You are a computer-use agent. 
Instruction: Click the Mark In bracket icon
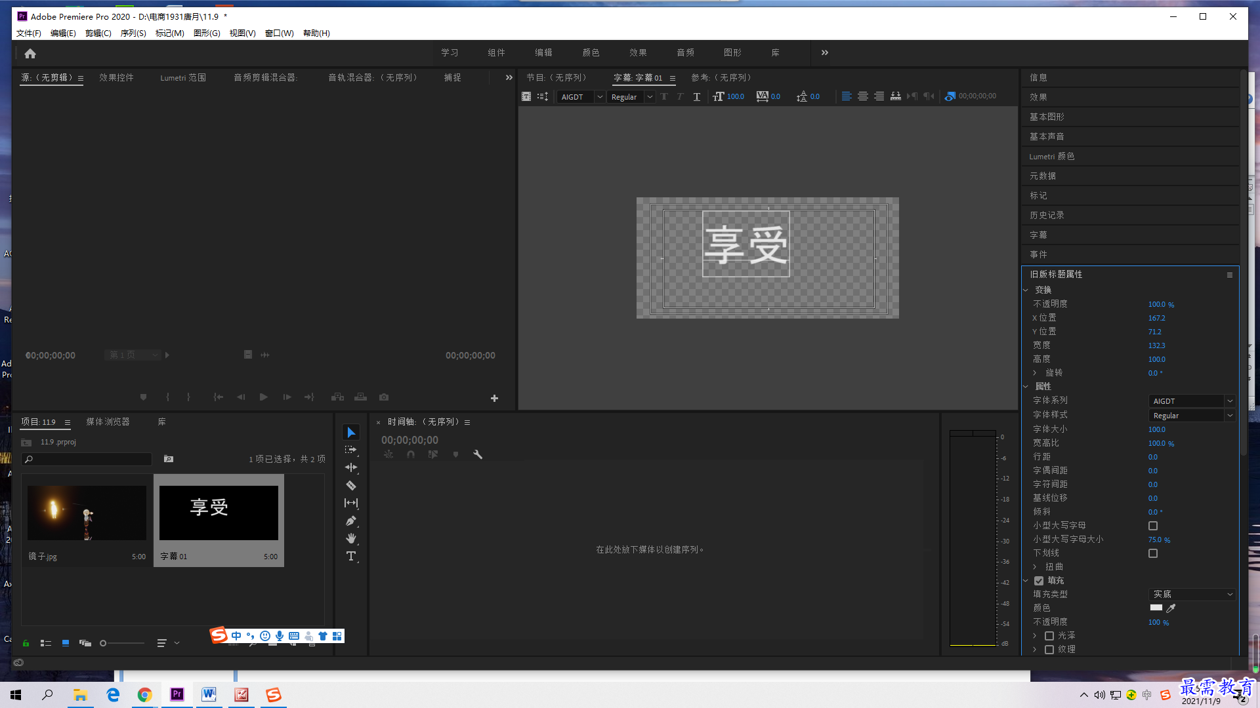[167, 397]
